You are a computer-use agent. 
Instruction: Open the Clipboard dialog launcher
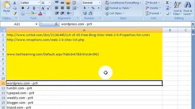[16, 18]
